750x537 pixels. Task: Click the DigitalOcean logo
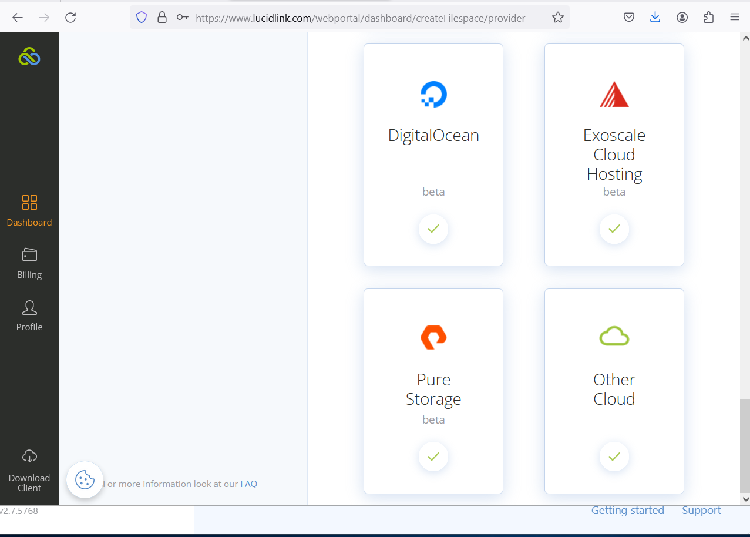click(x=433, y=94)
